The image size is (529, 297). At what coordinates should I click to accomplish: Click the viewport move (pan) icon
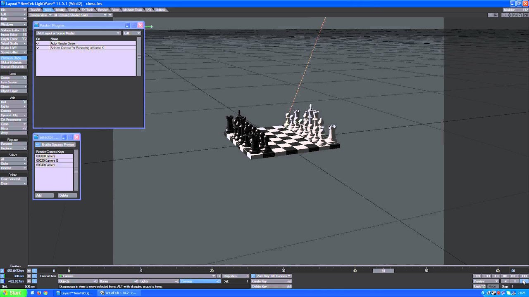coord(510,15)
